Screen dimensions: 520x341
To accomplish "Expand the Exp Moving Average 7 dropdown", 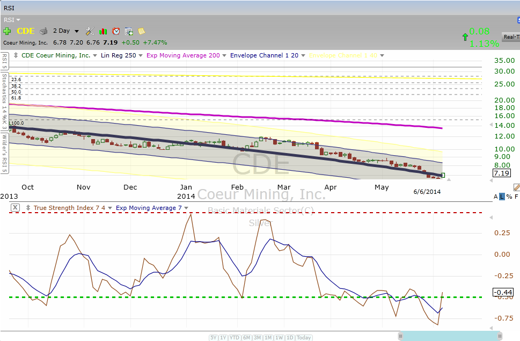I will pos(186,208).
